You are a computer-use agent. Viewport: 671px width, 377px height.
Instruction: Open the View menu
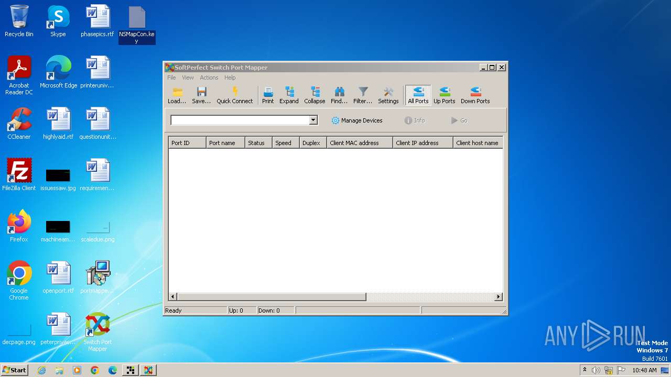click(x=188, y=77)
